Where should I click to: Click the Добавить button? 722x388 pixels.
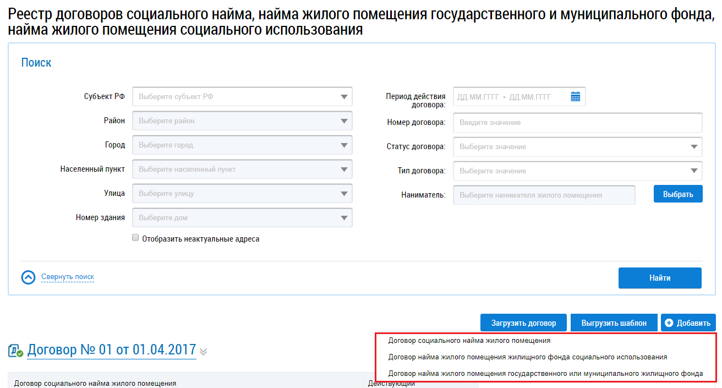coord(688,323)
